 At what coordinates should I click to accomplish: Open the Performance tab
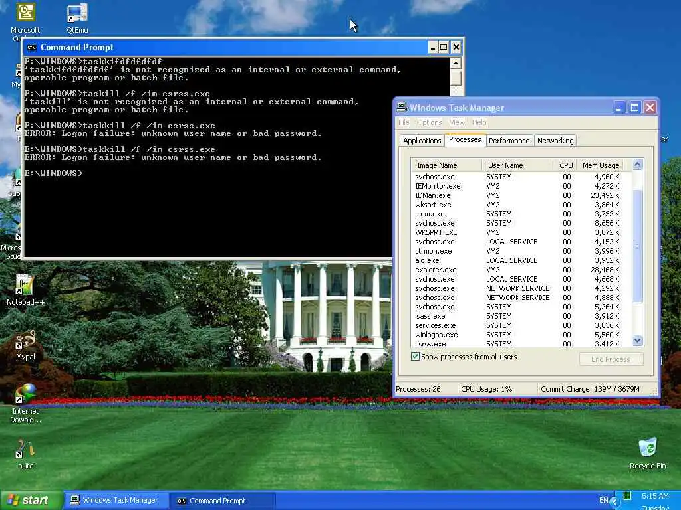509,141
